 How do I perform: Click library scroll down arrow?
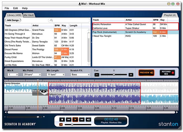click(x=89, y=64)
